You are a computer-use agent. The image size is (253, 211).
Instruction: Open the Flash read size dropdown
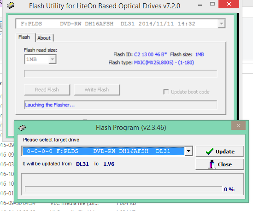tap(52, 59)
